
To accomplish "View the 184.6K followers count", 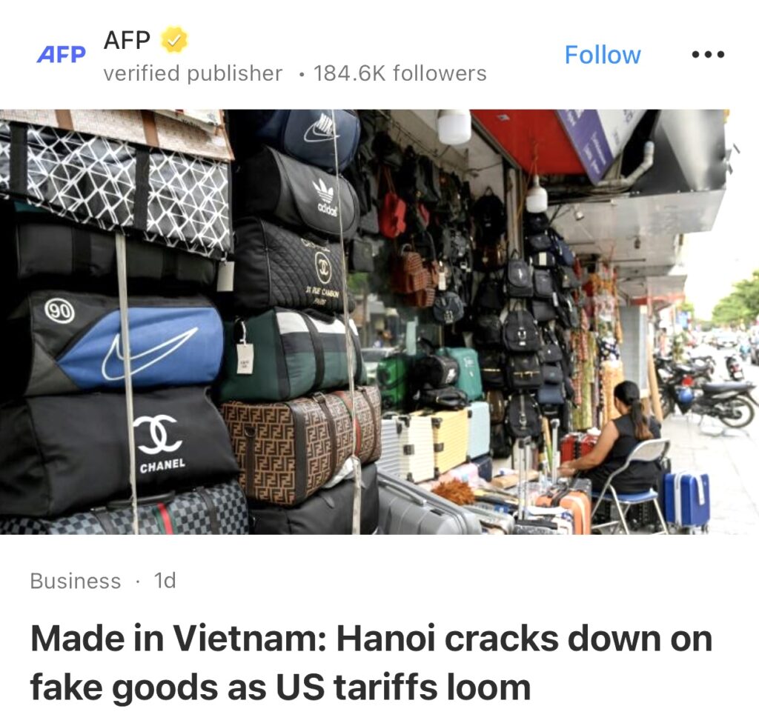I will pyautogui.click(x=400, y=74).
